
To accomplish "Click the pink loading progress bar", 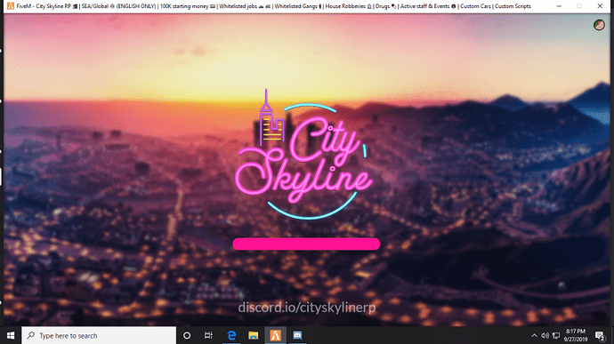I will tap(306, 244).
